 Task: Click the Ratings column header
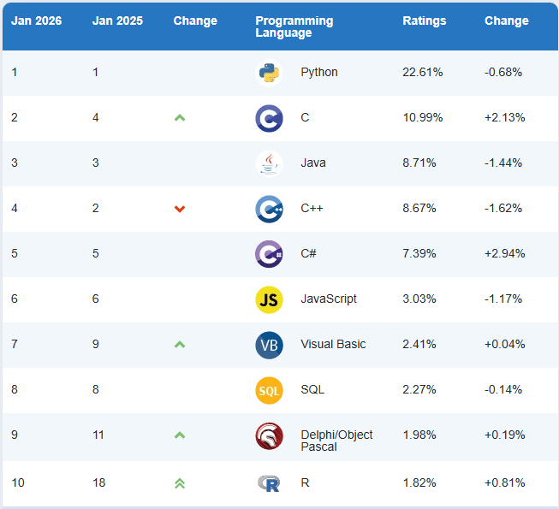pyautogui.click(x=424, y=21)
